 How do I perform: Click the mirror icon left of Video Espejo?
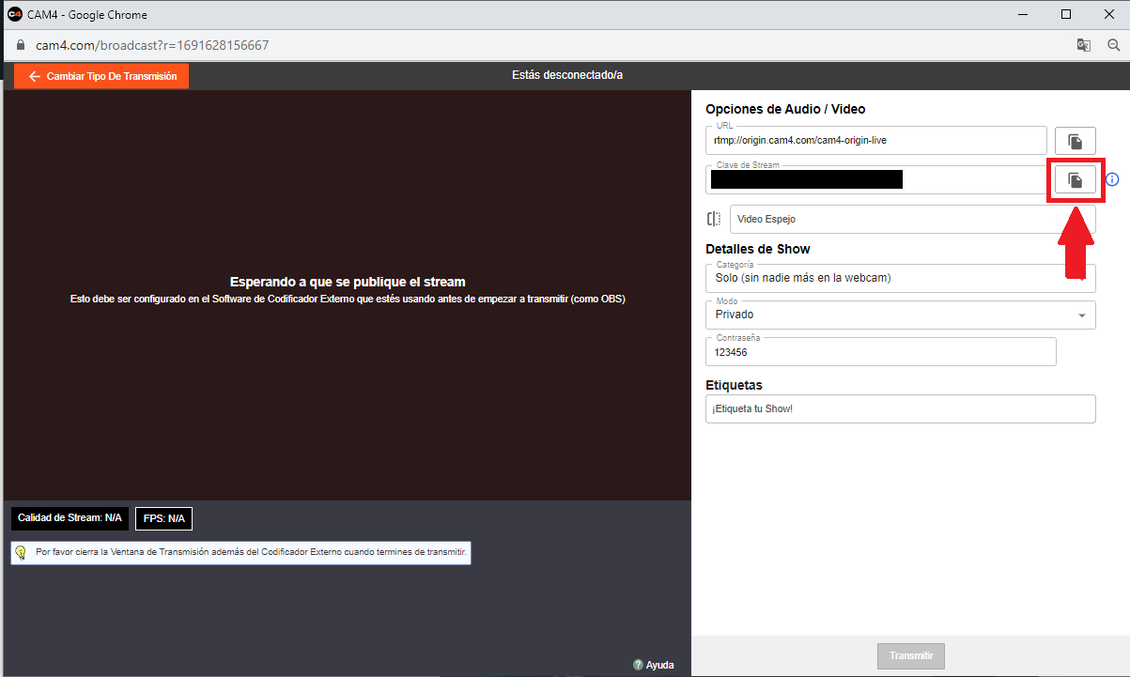tap(714, 219)
